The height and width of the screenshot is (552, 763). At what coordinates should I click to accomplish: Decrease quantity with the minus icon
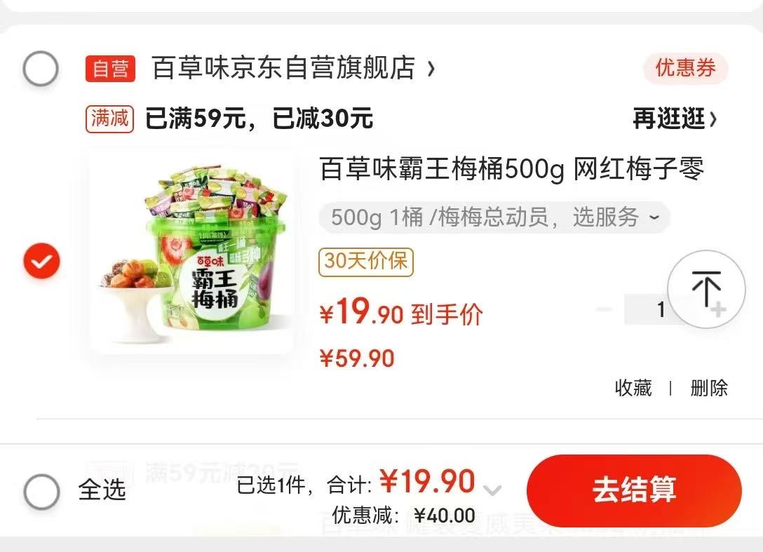pos(603,309)
